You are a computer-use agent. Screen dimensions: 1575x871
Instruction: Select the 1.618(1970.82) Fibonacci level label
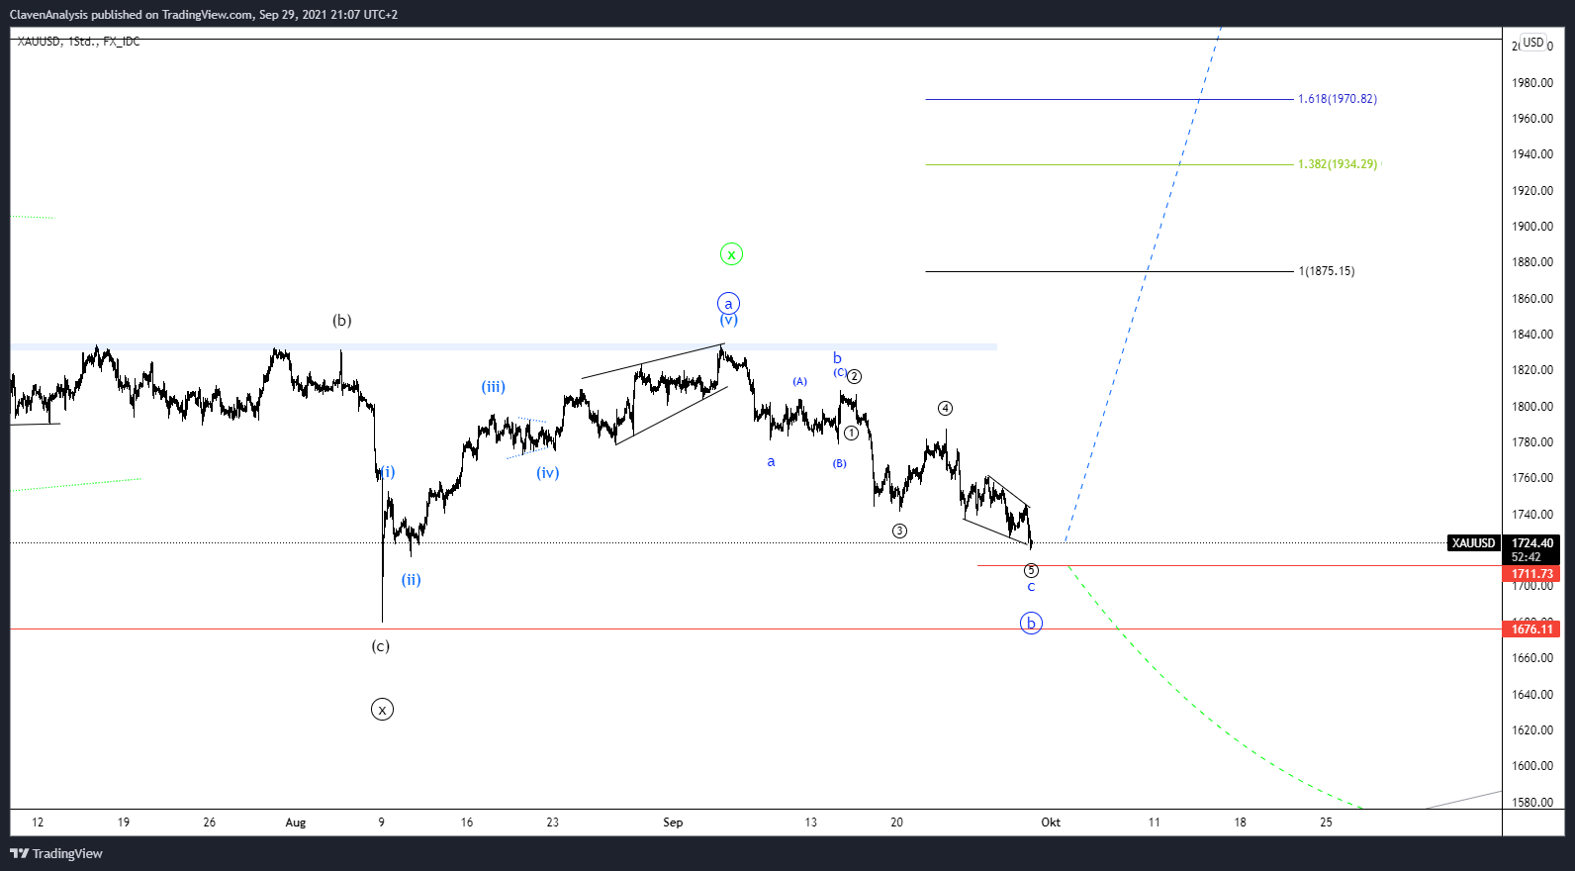click(1338, 99)
